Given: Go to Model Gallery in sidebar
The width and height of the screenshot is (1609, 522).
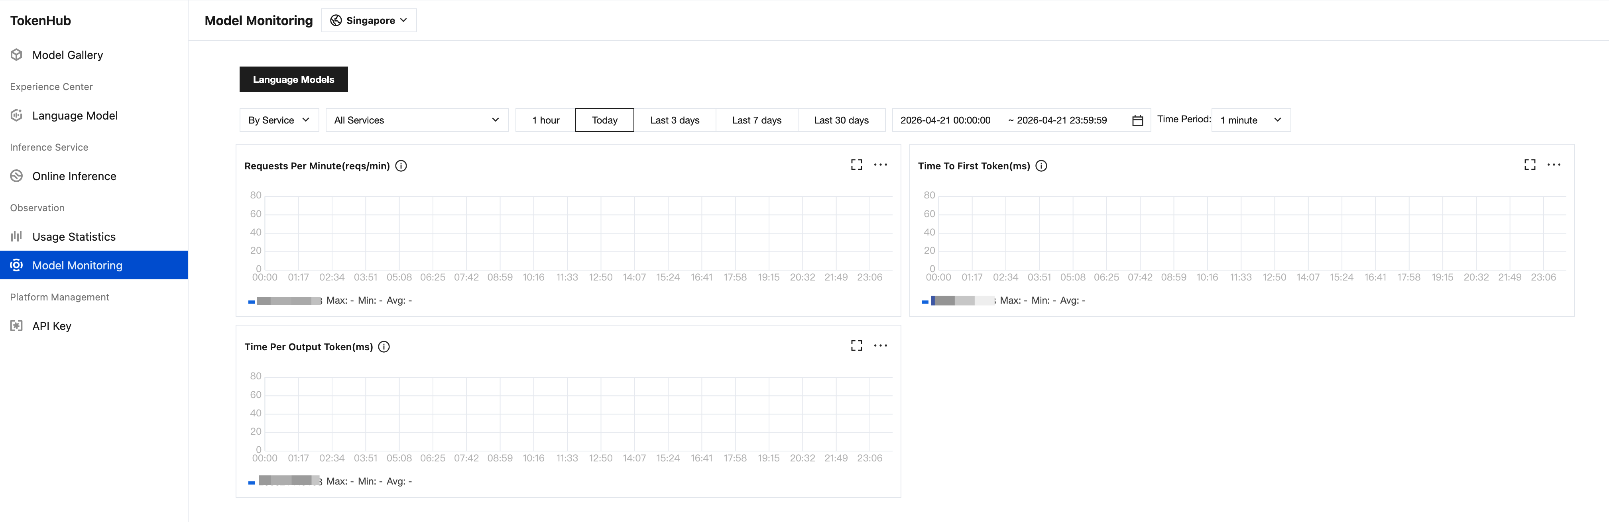Looking at the screenshot, I should [67, 55].
